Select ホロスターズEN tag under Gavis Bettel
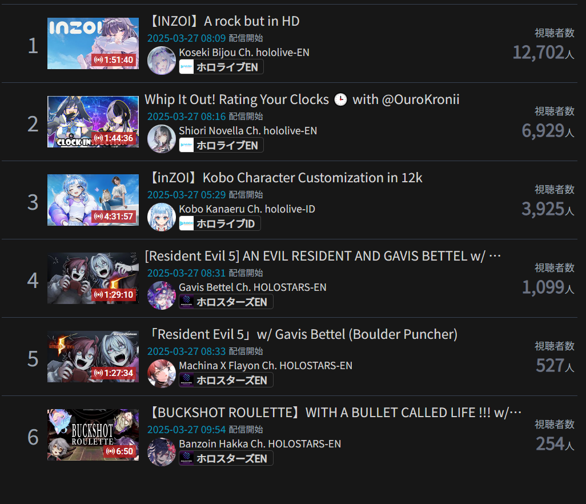 click(x=226, y=302)
